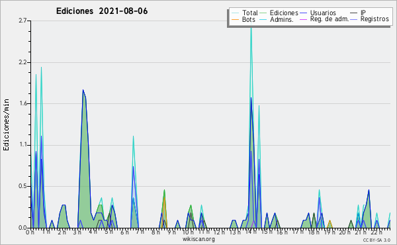The width and height of the screenshot is (397, 245).
Task: Click the y-axis title 'Ediciones/min'
Action: pyautogui.click(x=6, y=125)
